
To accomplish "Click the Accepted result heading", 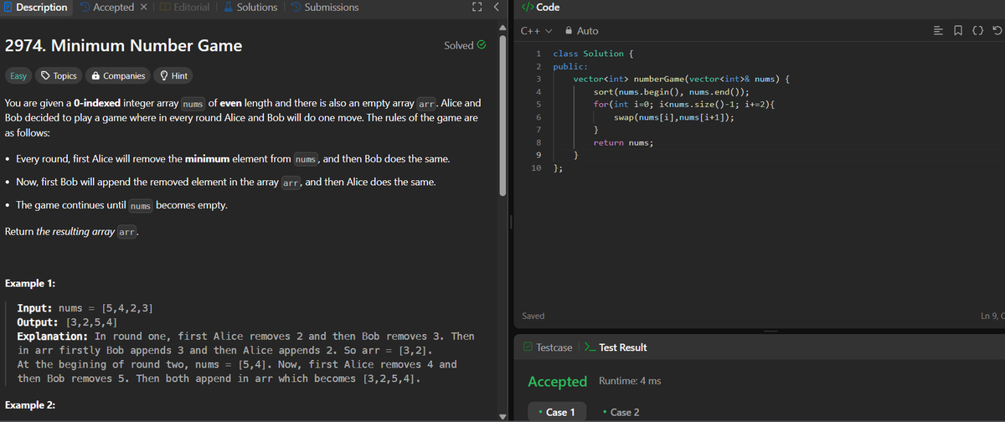I will point(557,381).
